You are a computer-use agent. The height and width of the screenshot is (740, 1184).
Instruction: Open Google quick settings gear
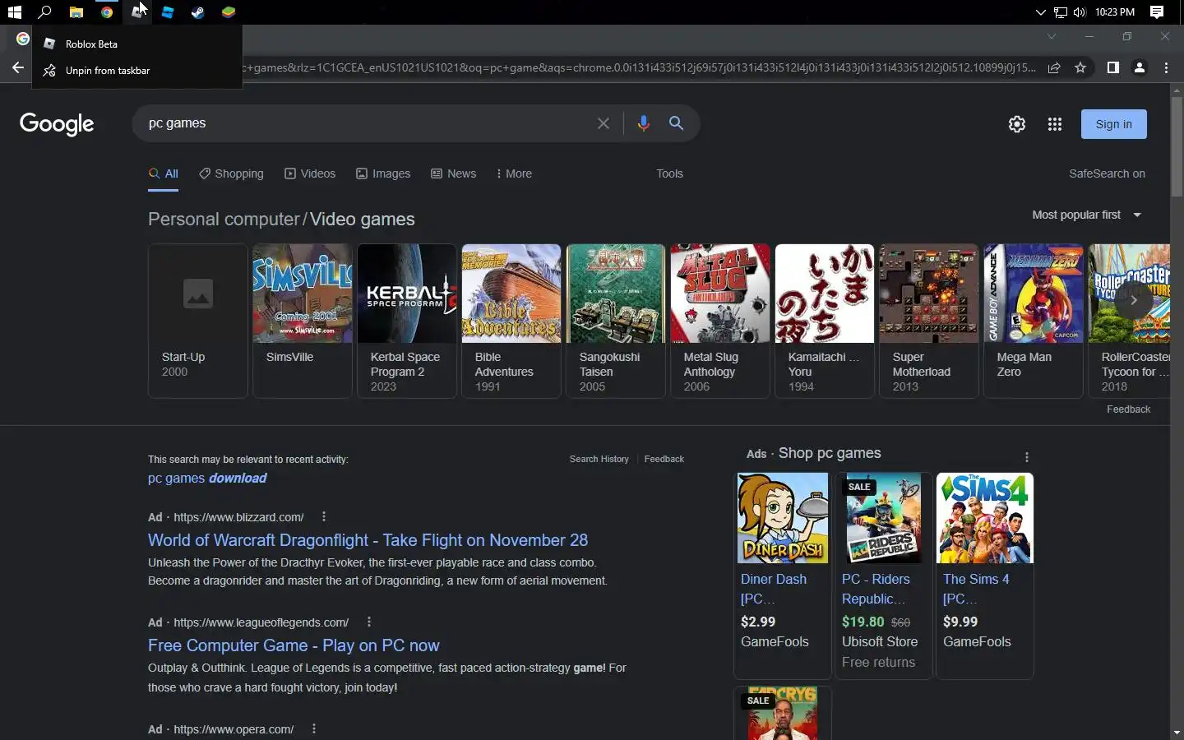[x=1017, y=124]
